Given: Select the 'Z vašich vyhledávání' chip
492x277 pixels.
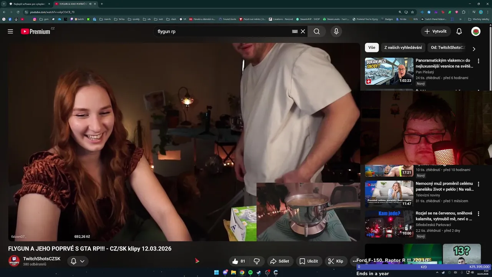Looking at the screenshot, I should (403, 48).
